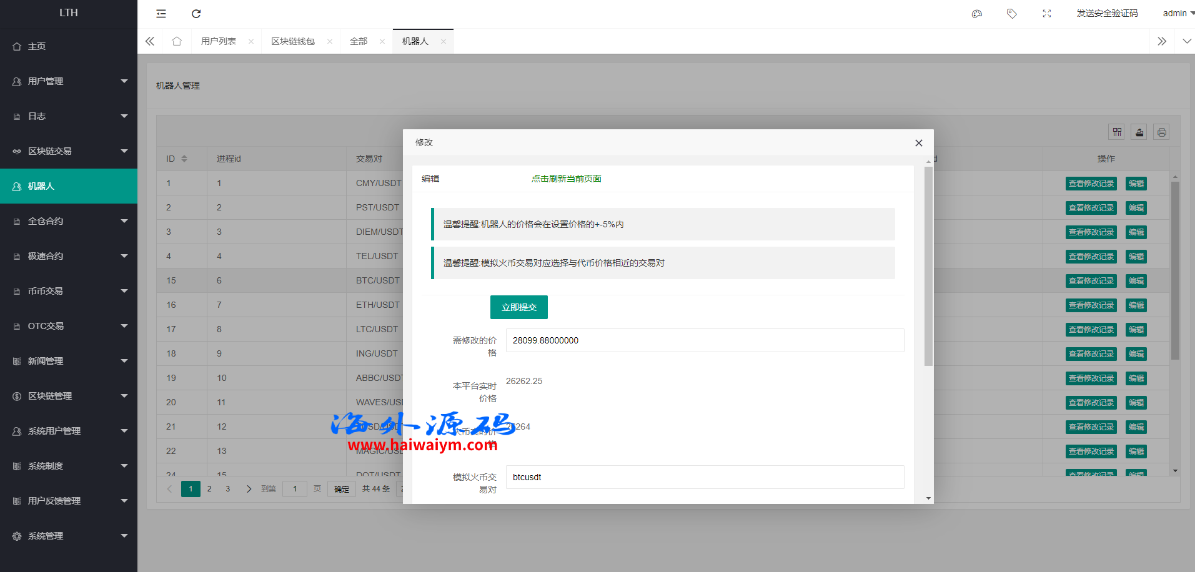The image size is (1195, 572).
Task: Switch to the 区块链钱包 tab
Action: [293, 41]
